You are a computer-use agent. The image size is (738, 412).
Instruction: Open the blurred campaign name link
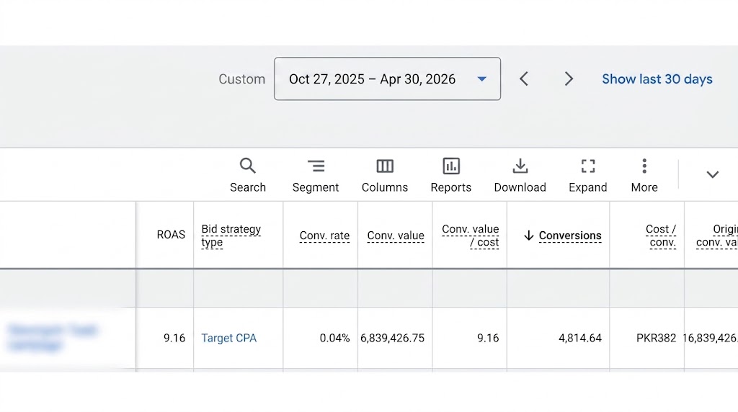tap(52, 337)
